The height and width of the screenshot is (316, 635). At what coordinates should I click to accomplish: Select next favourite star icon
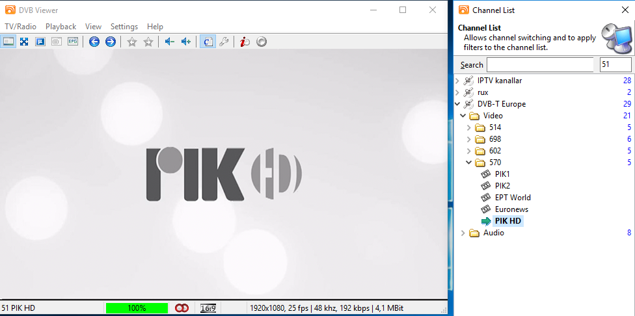pos(148,41)
